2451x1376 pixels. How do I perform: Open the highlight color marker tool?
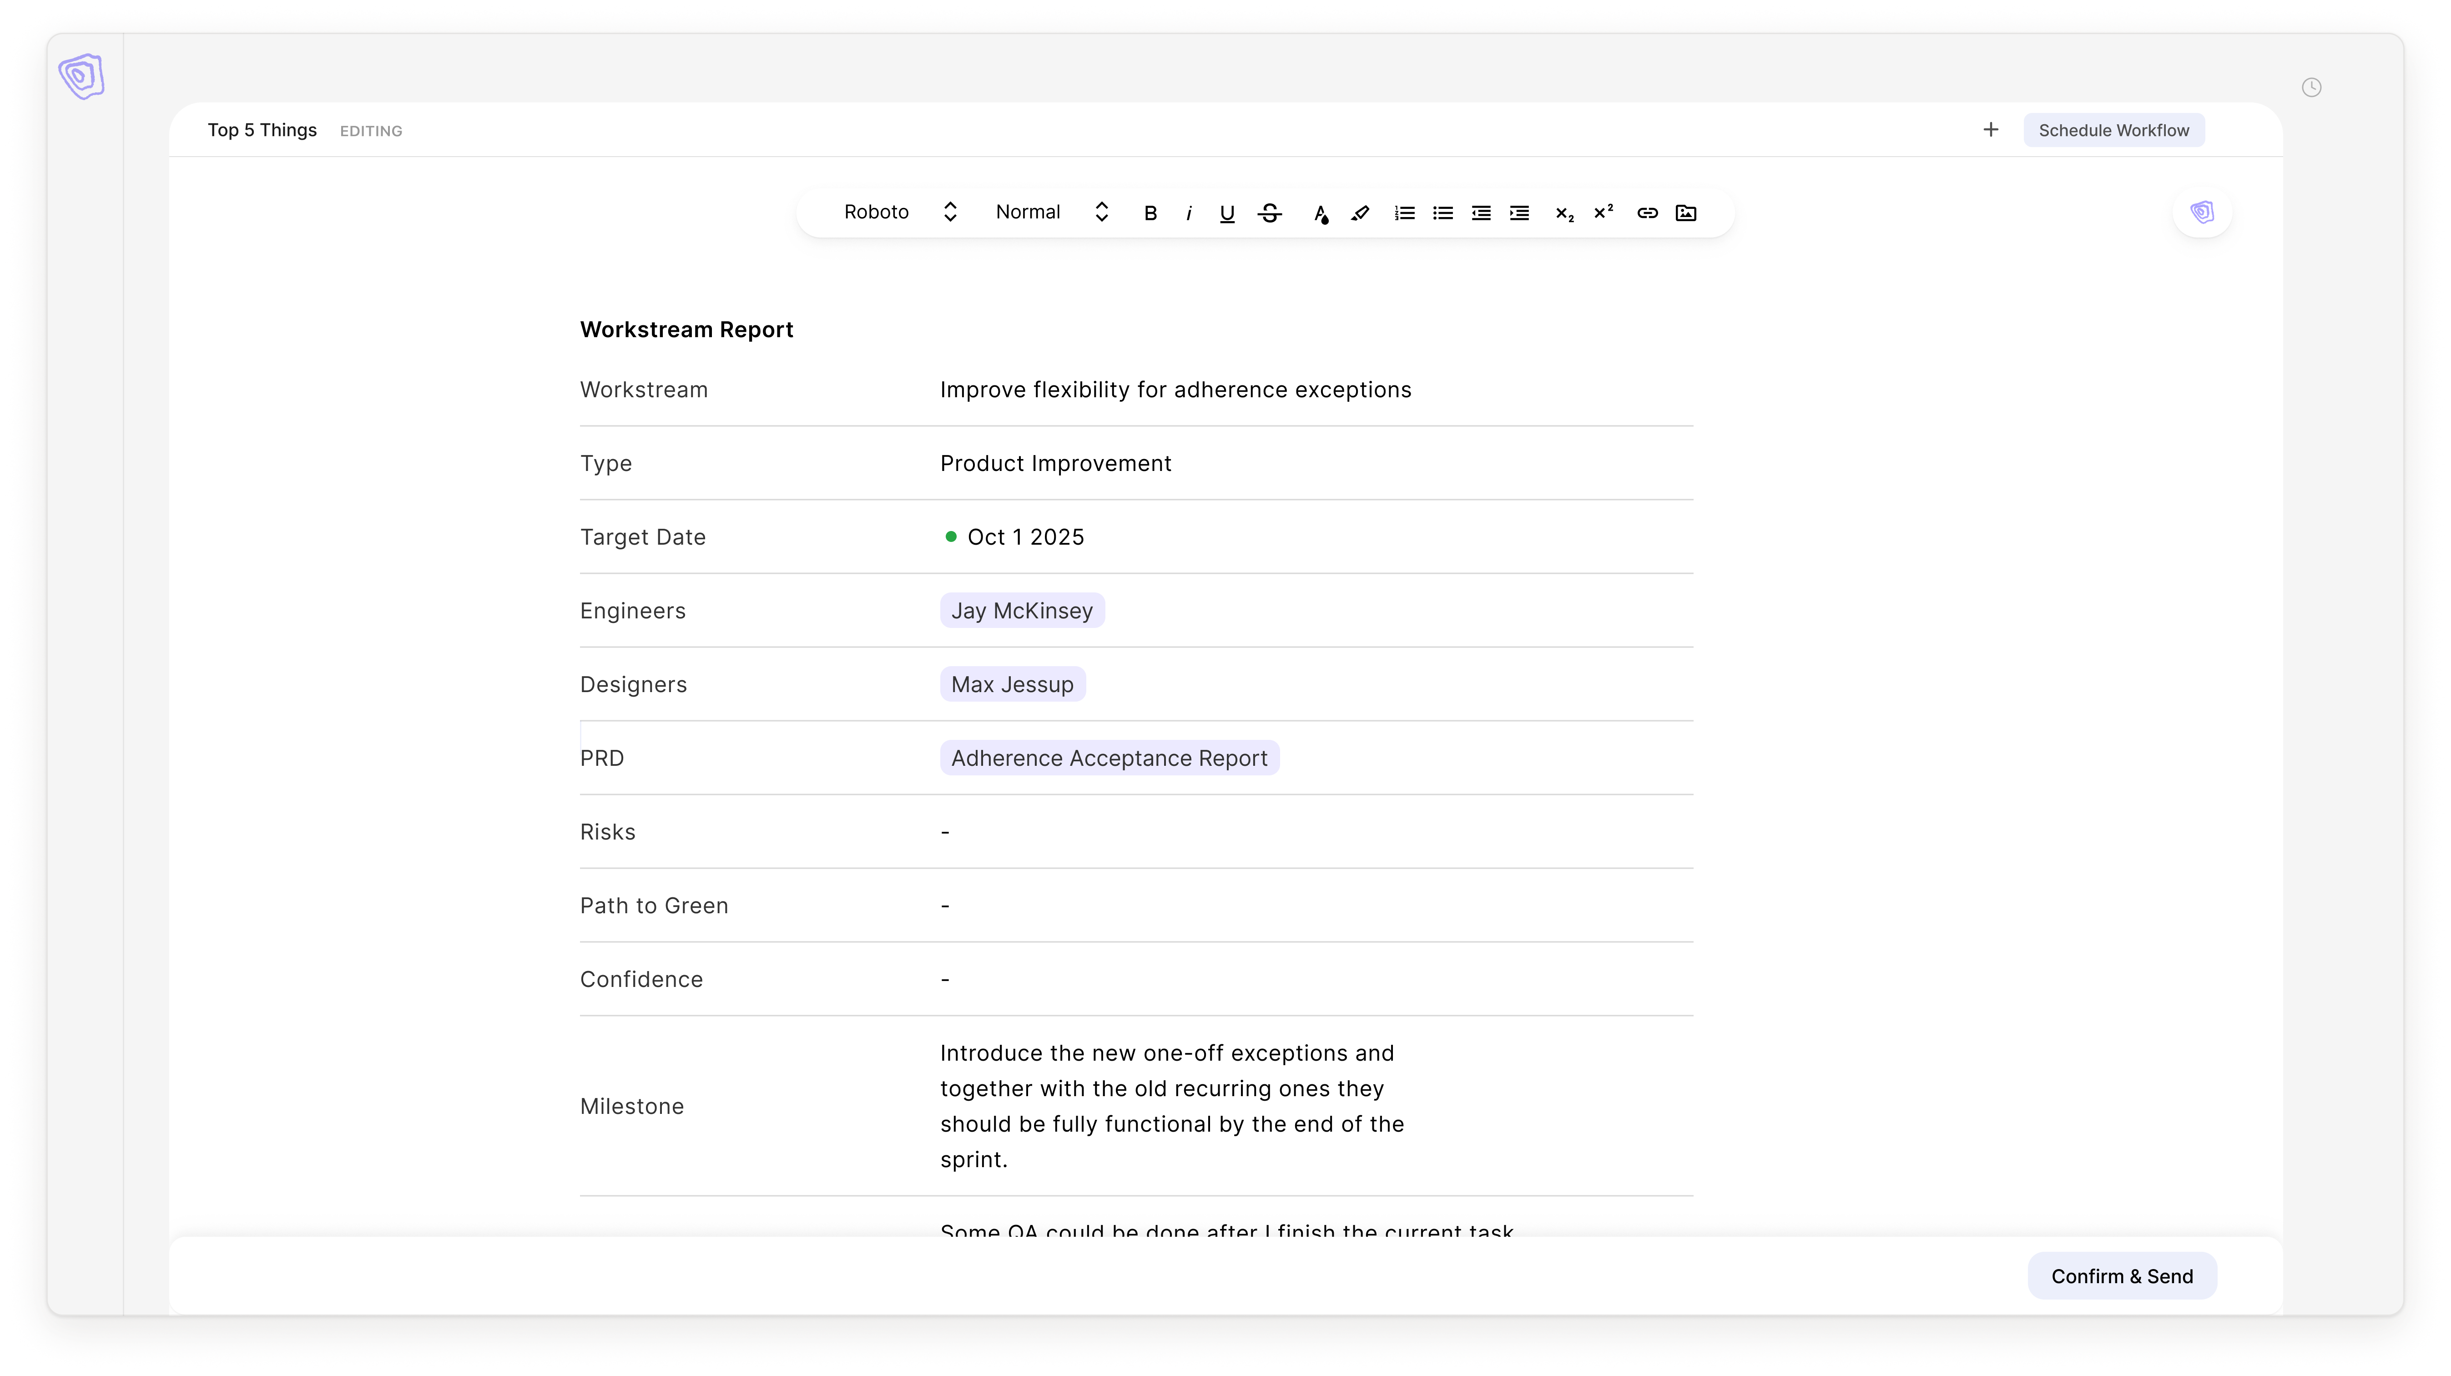[x=1360, y=213]
